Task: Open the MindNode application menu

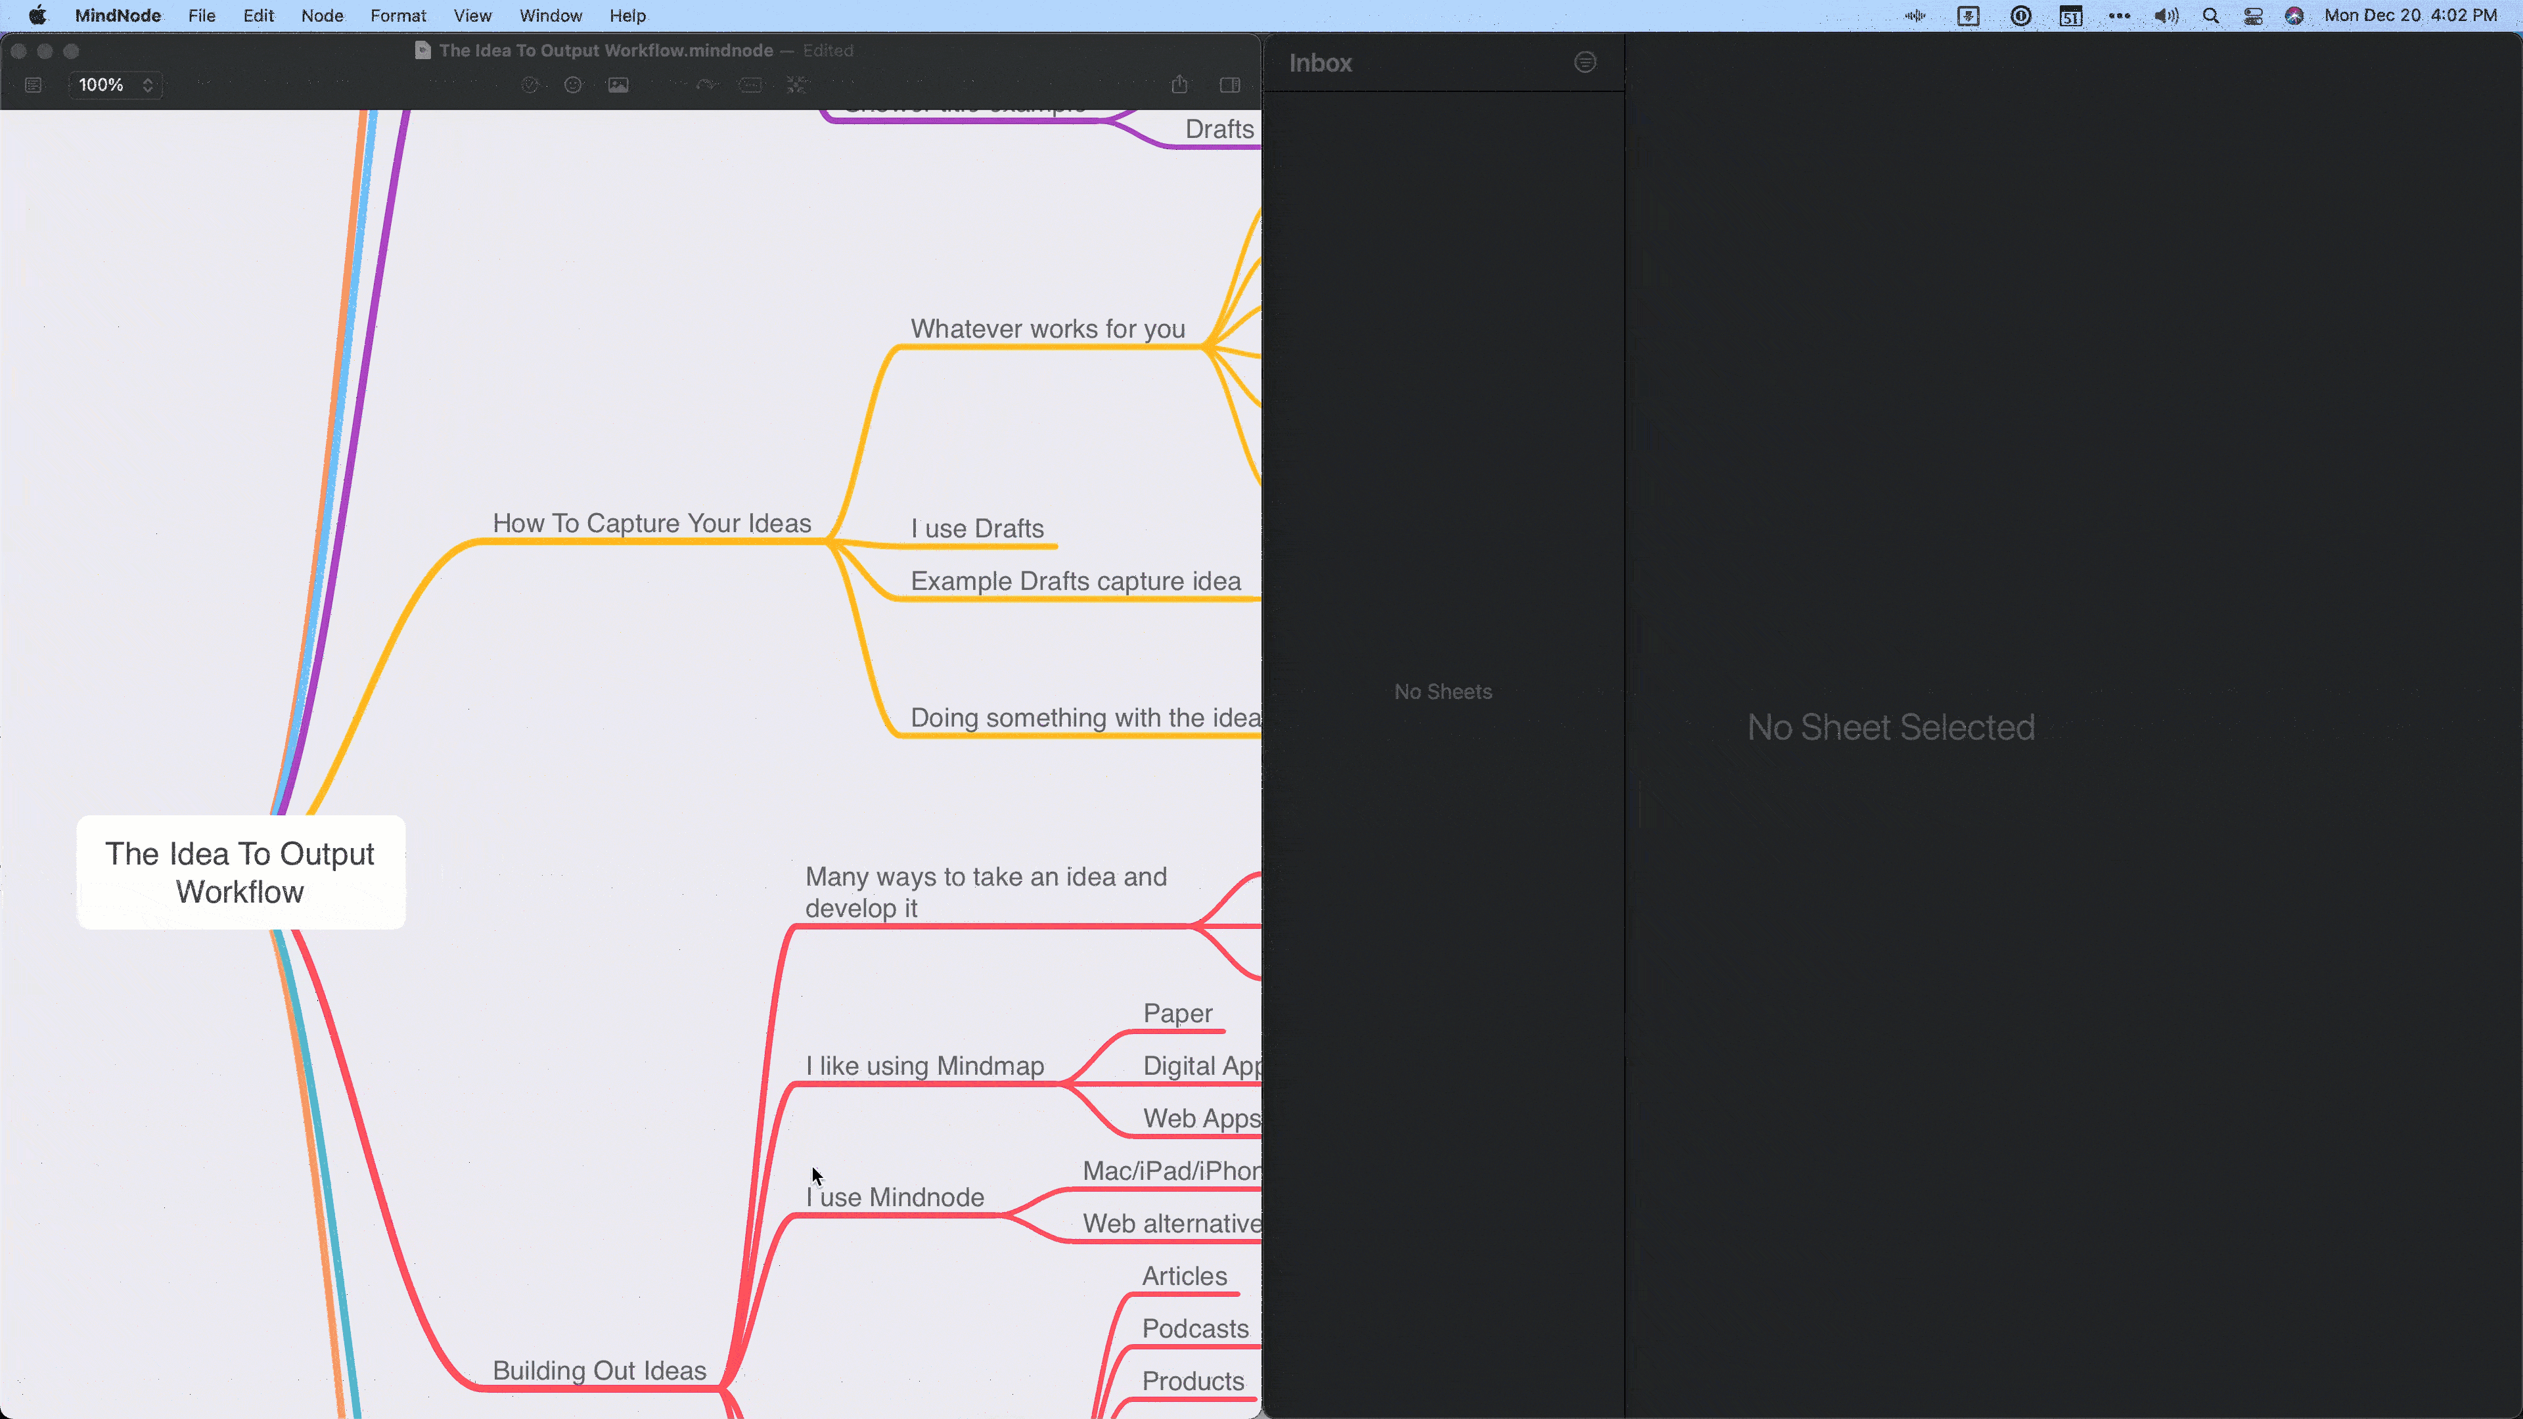Action: (118, 16)
